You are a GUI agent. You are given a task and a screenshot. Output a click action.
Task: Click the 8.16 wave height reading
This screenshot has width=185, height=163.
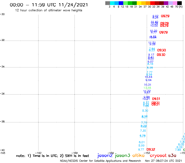point(150,64)
